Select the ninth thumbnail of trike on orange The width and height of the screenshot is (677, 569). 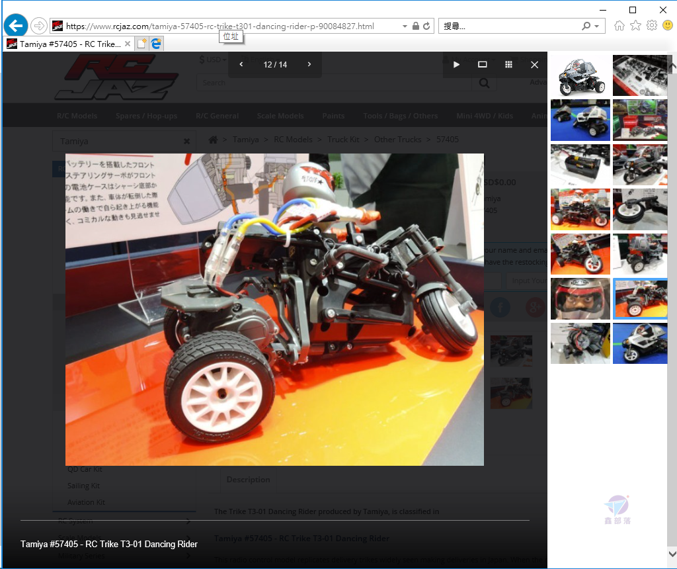pos(580,254)
